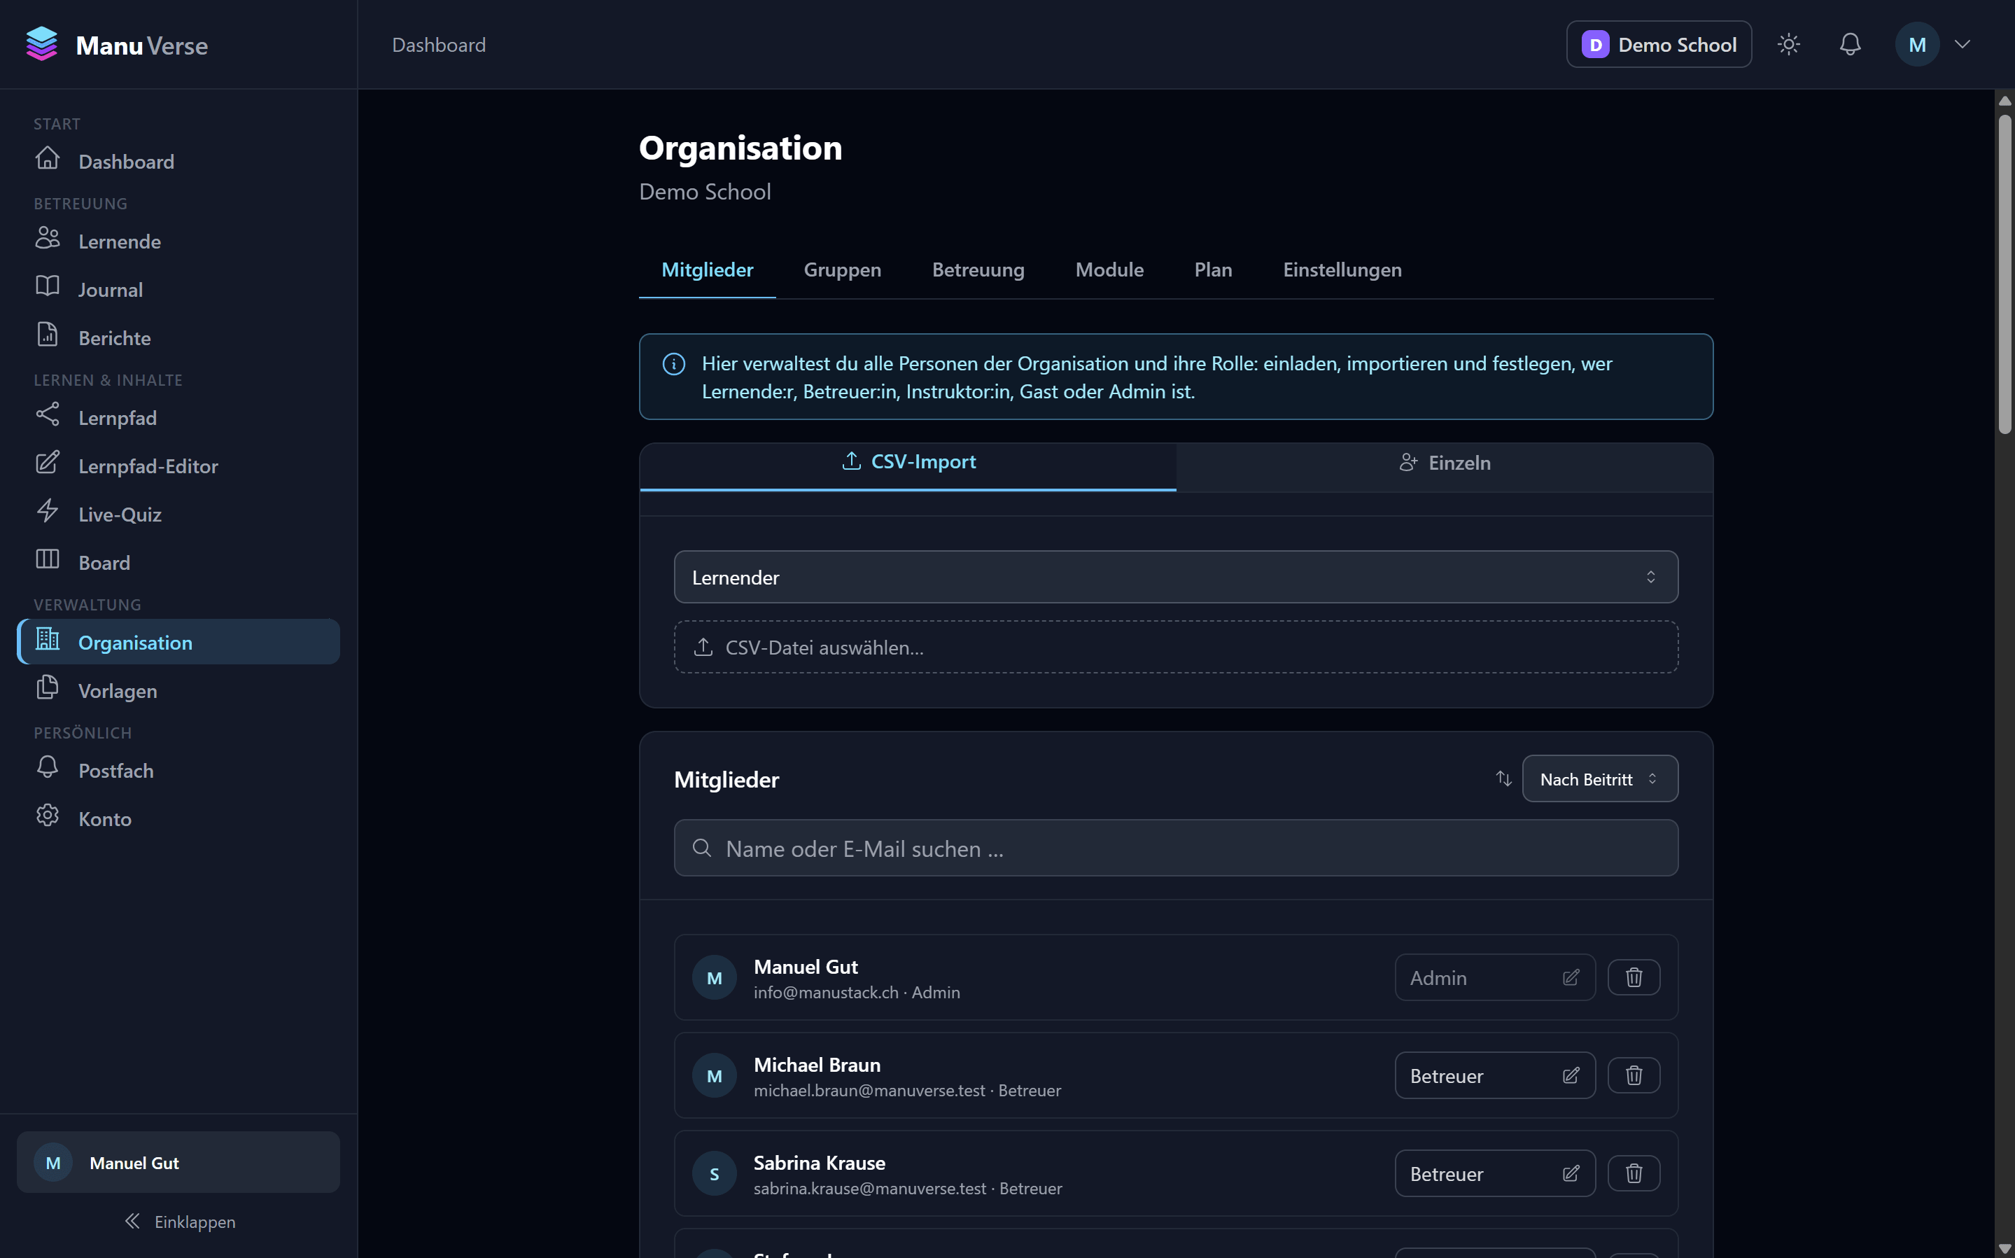This screenshot has height=1258, width=2015.
Task: Click email info@manustack.ch · Admin
Action: 857,992
